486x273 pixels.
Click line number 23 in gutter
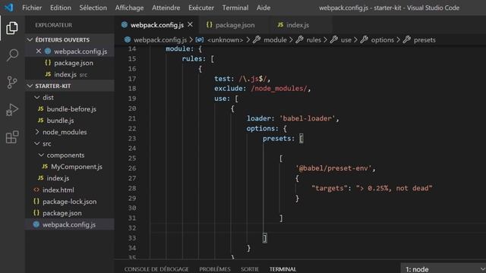132,138
